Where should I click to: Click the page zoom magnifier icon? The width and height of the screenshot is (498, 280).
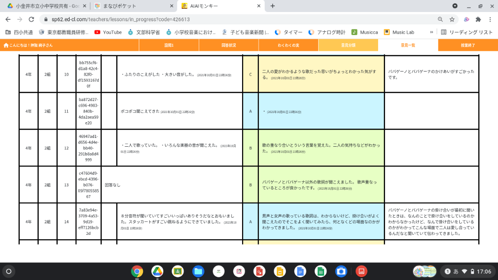[440, 19]
